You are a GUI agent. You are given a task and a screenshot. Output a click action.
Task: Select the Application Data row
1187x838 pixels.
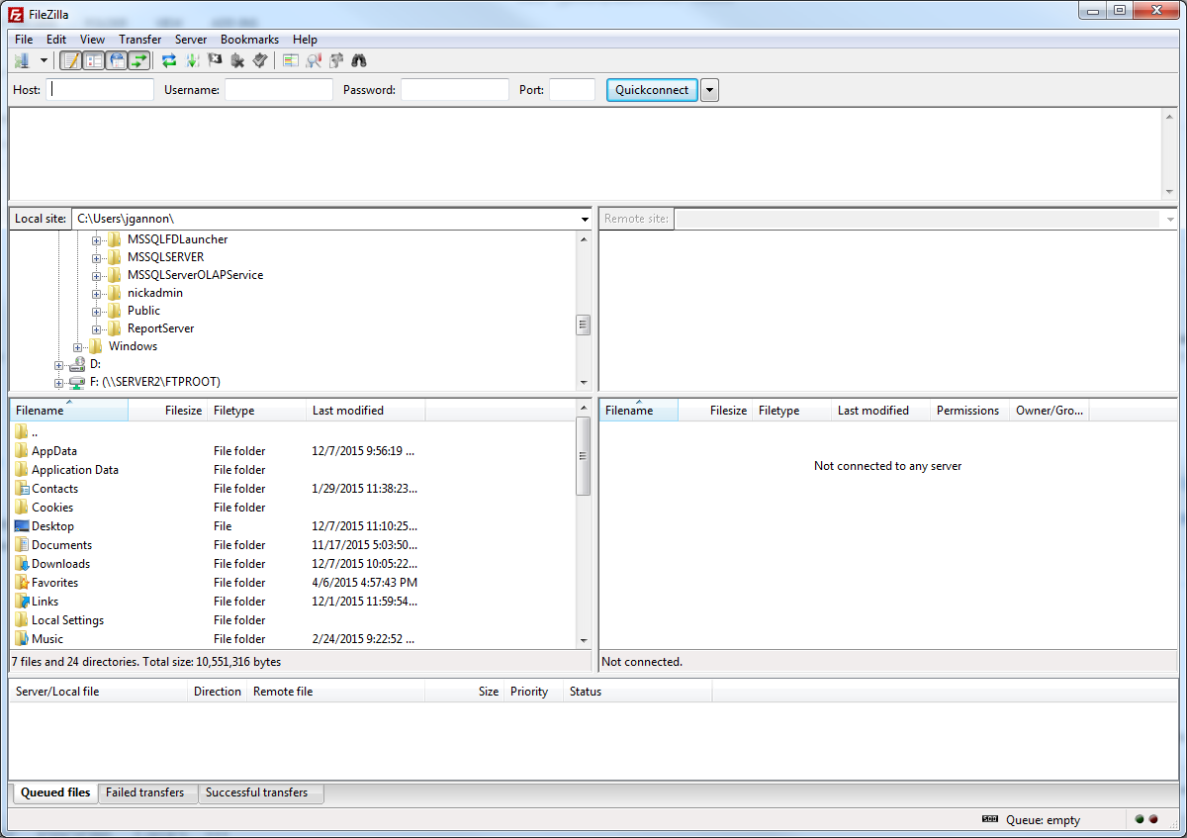pyautogui.click(x=292, y=470)
